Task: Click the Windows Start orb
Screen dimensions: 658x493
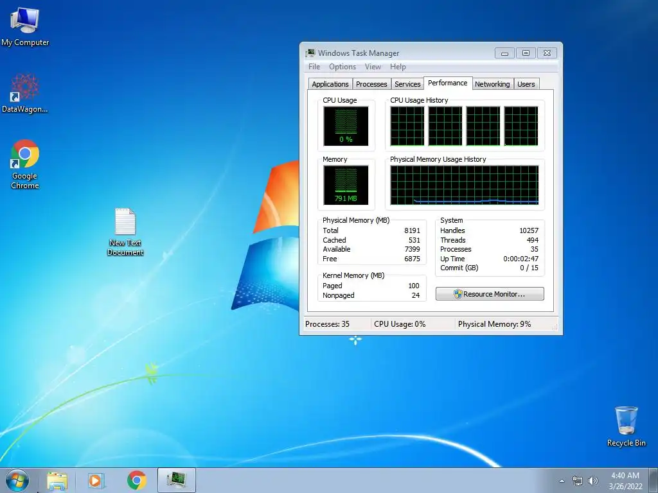Action: [x=17, y=480]
